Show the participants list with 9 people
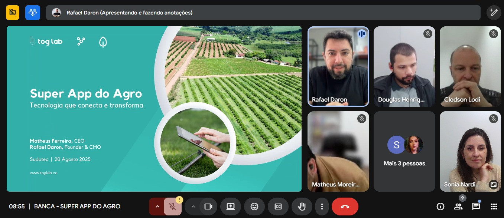504x218 pixels. coord(458,207)
